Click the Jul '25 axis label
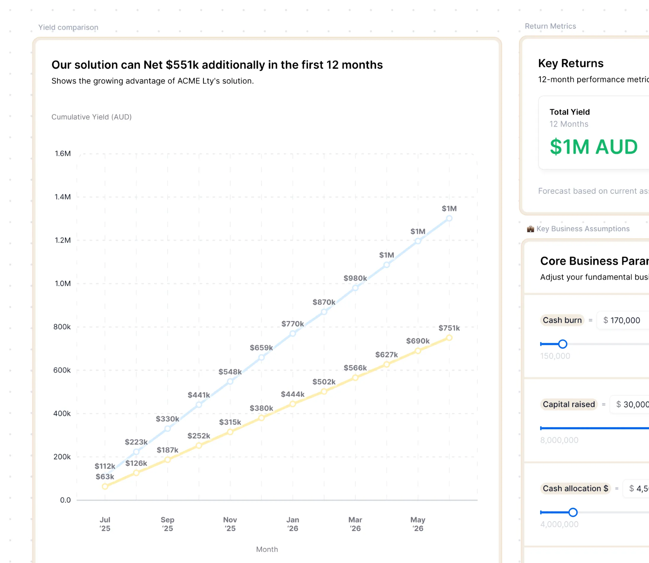 [105, 524]
